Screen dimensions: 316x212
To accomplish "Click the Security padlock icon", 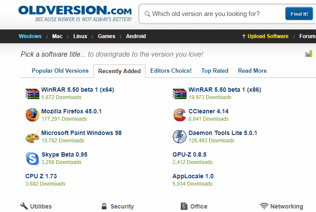I will [x=104, y=206].
